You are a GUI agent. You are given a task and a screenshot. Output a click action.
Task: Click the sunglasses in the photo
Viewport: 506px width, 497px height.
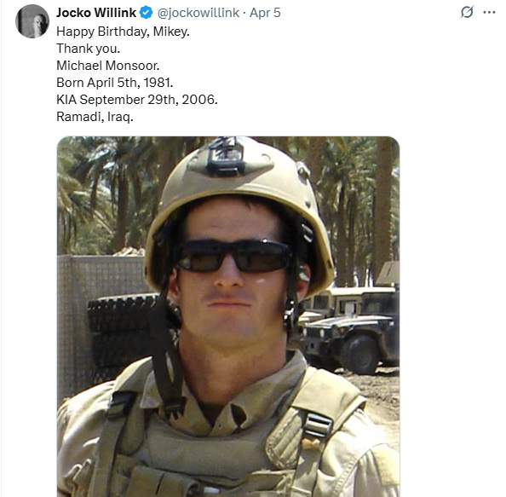point(234,256)
